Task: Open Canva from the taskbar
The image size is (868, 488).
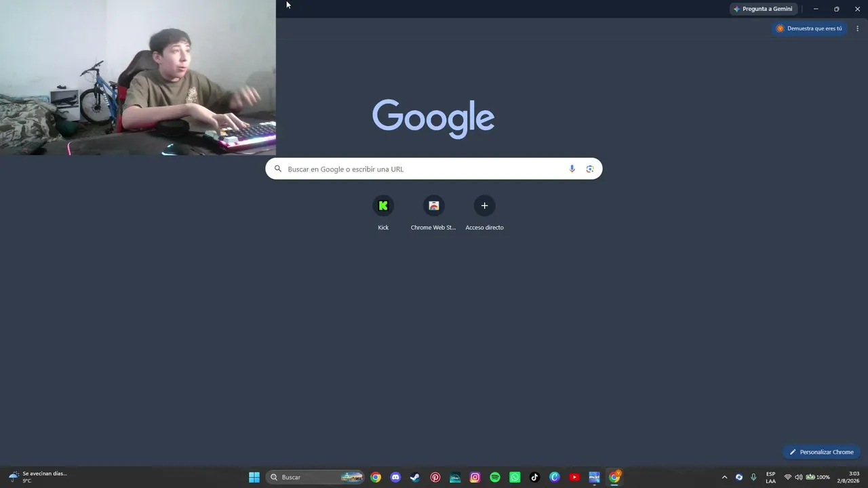Action: [x=555, y=477]
